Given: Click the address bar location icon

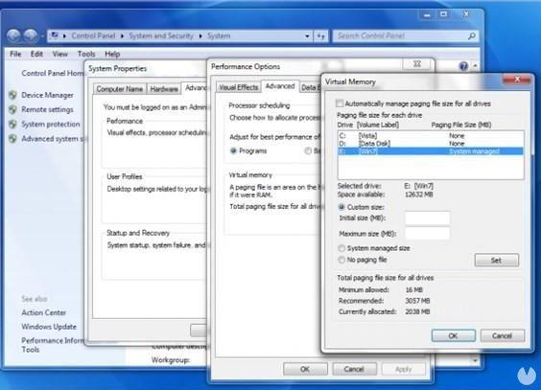Looking at the screenshot, I should 55,35.
